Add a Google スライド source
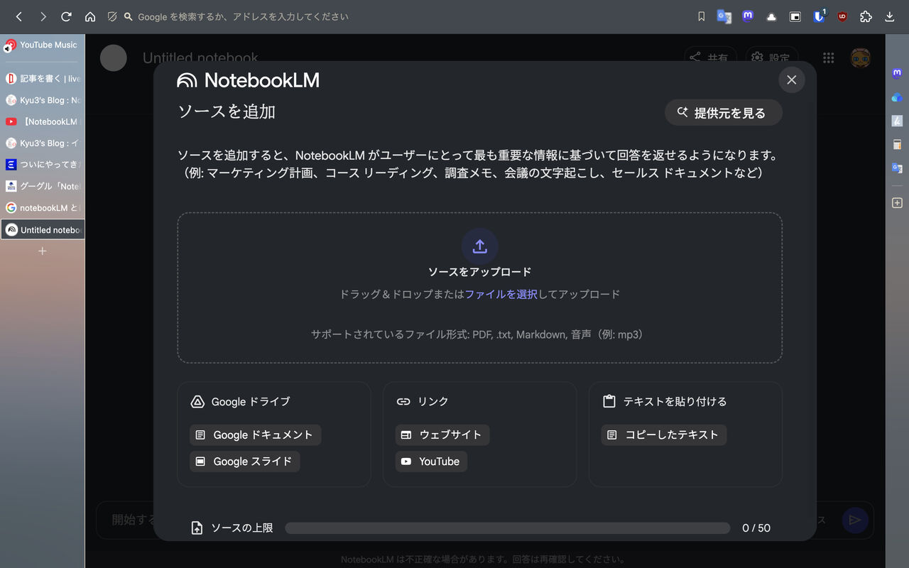Image resolution: width=909 pixels, height=568 pixels. click(x=245, y=461)
